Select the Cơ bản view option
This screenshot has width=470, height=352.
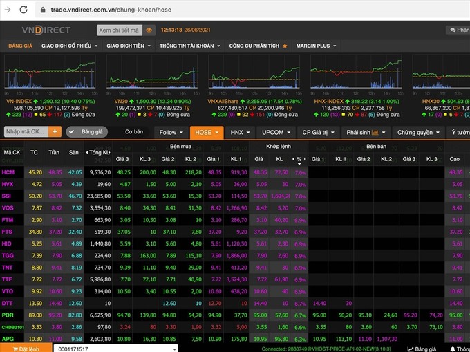coord(134,132)
